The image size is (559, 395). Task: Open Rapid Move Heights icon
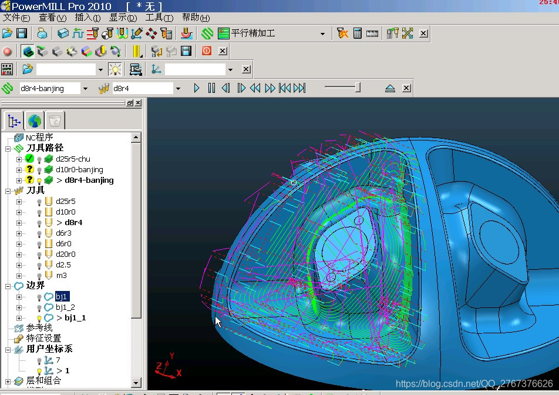tap(92, 34)
